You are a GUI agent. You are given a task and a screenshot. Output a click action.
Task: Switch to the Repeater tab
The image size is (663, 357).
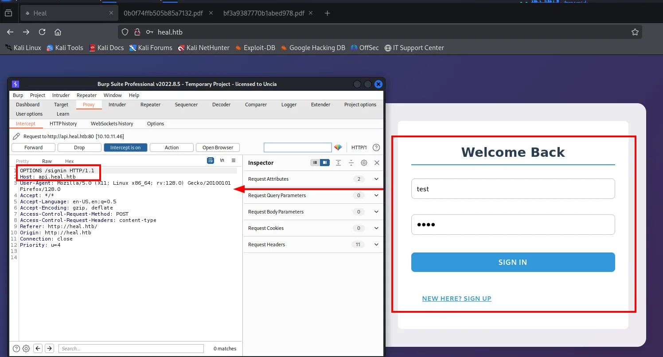150,105
